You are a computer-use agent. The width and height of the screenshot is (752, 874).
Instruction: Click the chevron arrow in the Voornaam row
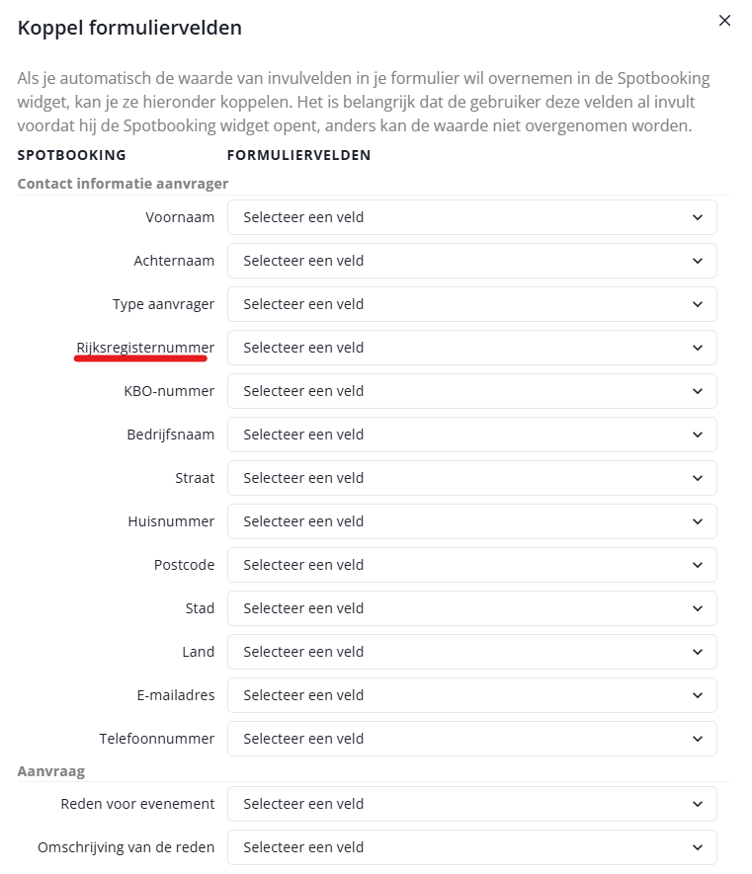click(x=698, y=217)
